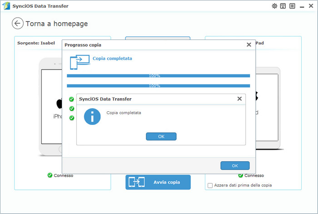The height and width of the screenshot is (214, 318).
Task: Click the device transfer icon beside Copia completata
Action: 79,62
